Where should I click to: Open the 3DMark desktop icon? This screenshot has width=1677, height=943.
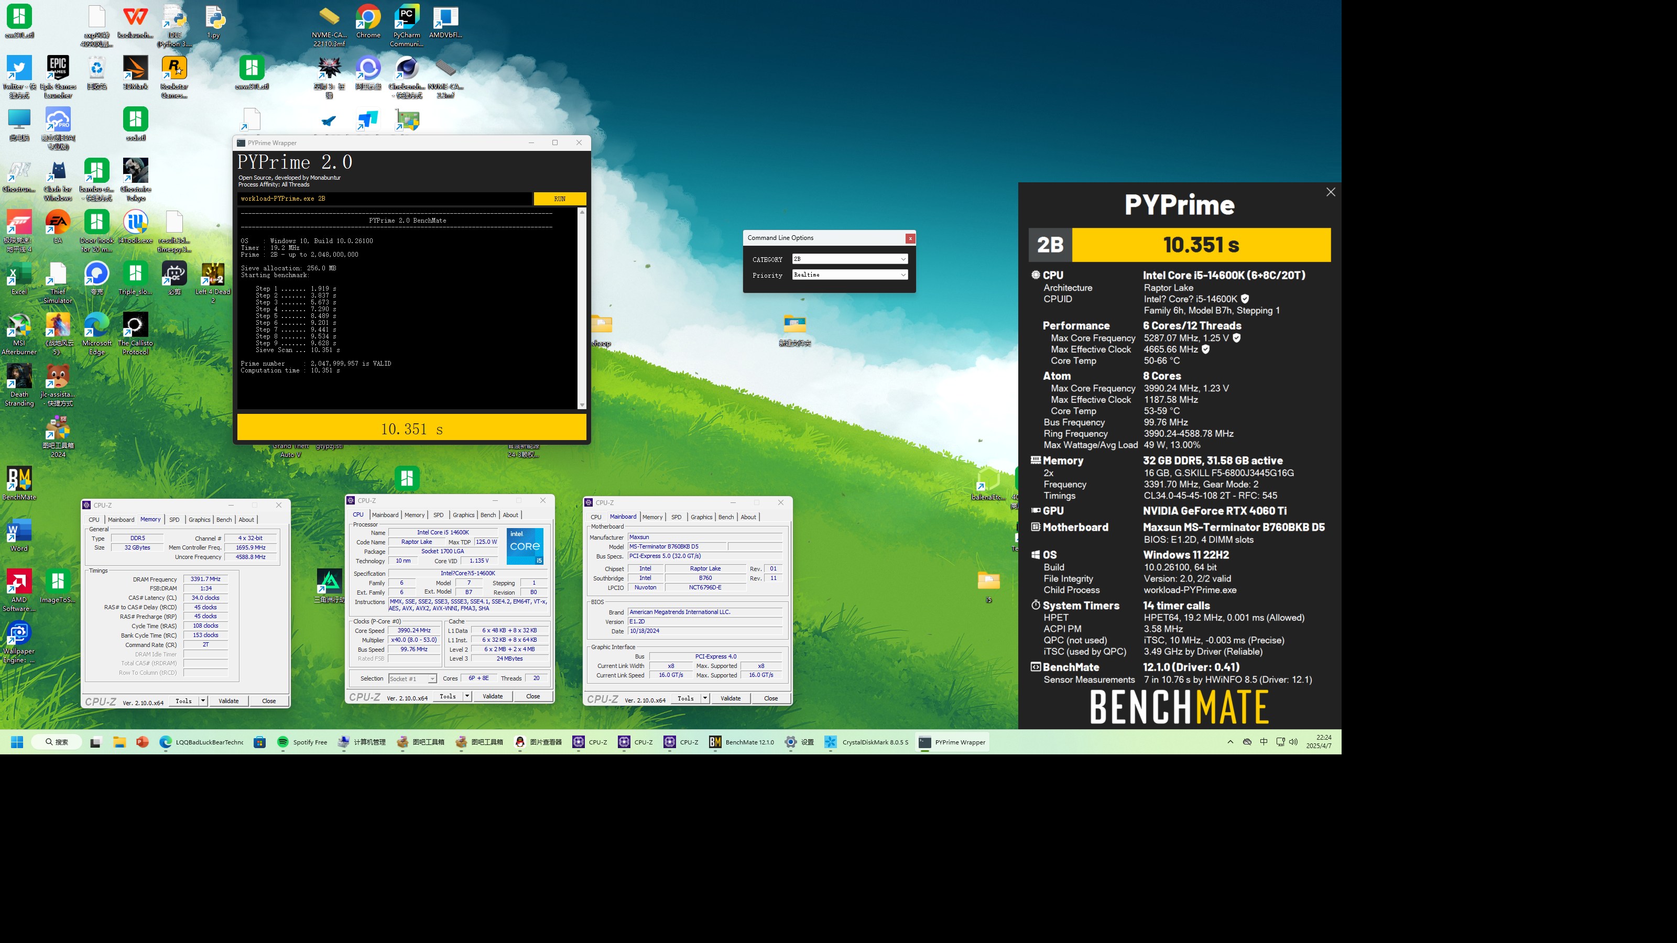coord(135,72)
